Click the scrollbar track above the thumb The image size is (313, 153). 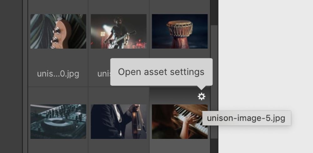click(x=214, y=12)
